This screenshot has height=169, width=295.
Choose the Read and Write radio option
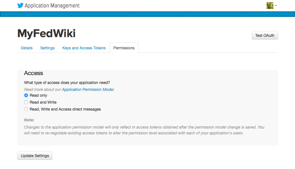coord(26,102)
